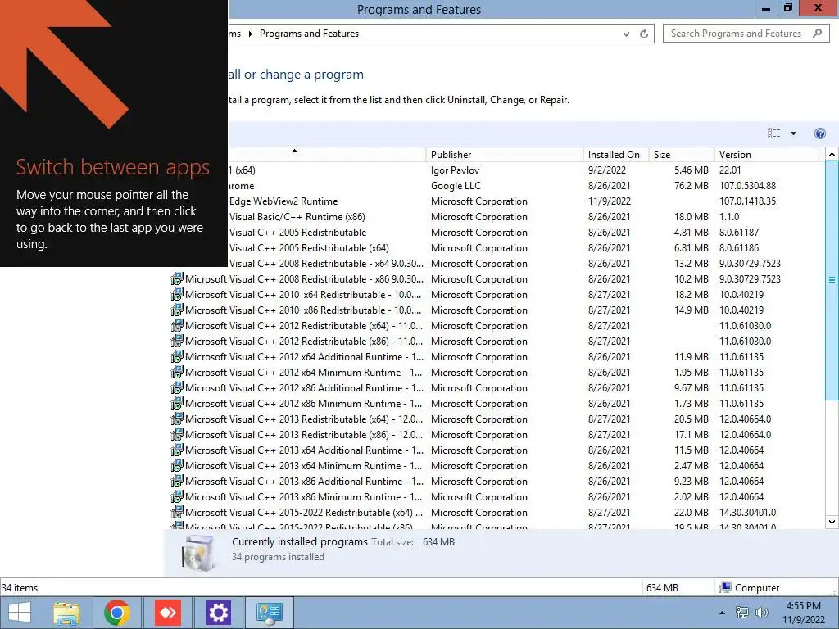
Task: Open the More view options dropdown arrow
Action: point(793,133)
